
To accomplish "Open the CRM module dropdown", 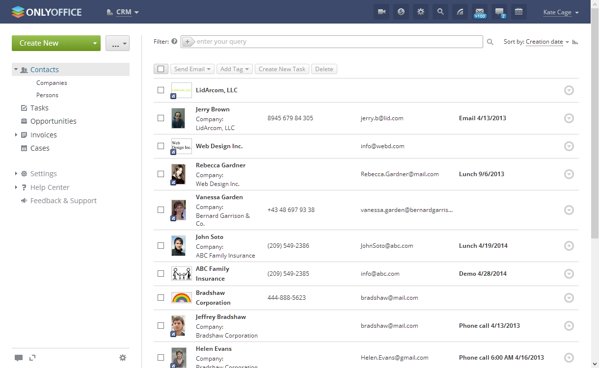I will click(123, 12).
